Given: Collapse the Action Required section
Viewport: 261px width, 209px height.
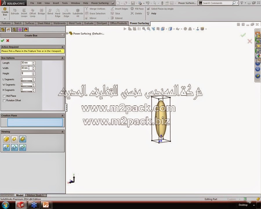Looking at the screenshot, I should point(62,47).
